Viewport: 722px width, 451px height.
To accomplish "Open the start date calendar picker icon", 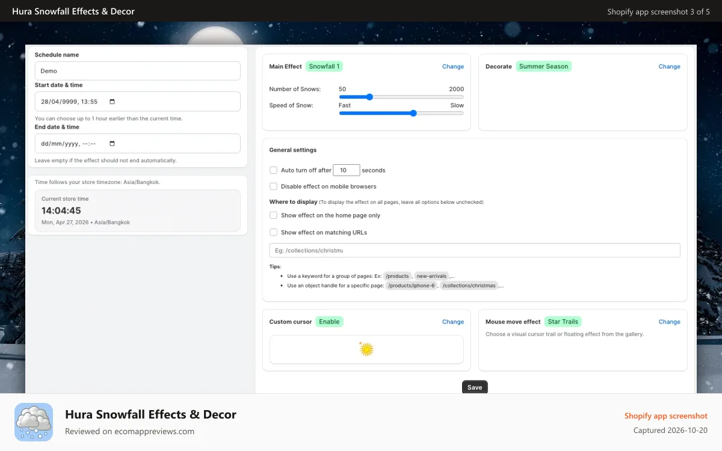I will (x=112, y=102).
